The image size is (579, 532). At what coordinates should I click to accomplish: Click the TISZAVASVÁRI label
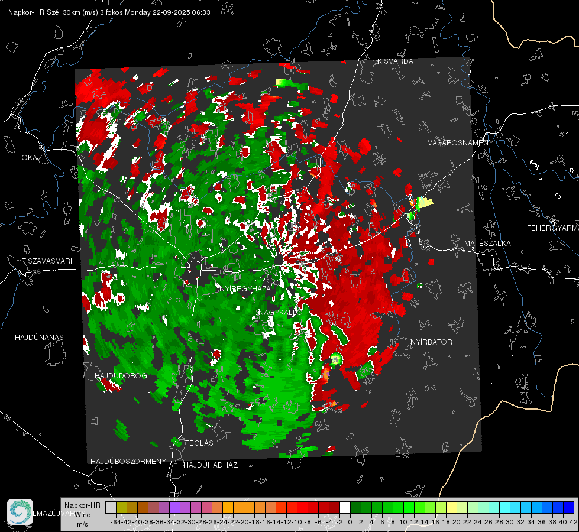coord(47,261)
